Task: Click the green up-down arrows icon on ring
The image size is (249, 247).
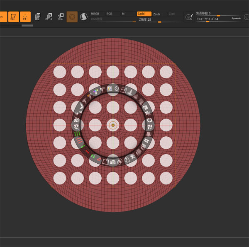Action: (x=93, y=157)
